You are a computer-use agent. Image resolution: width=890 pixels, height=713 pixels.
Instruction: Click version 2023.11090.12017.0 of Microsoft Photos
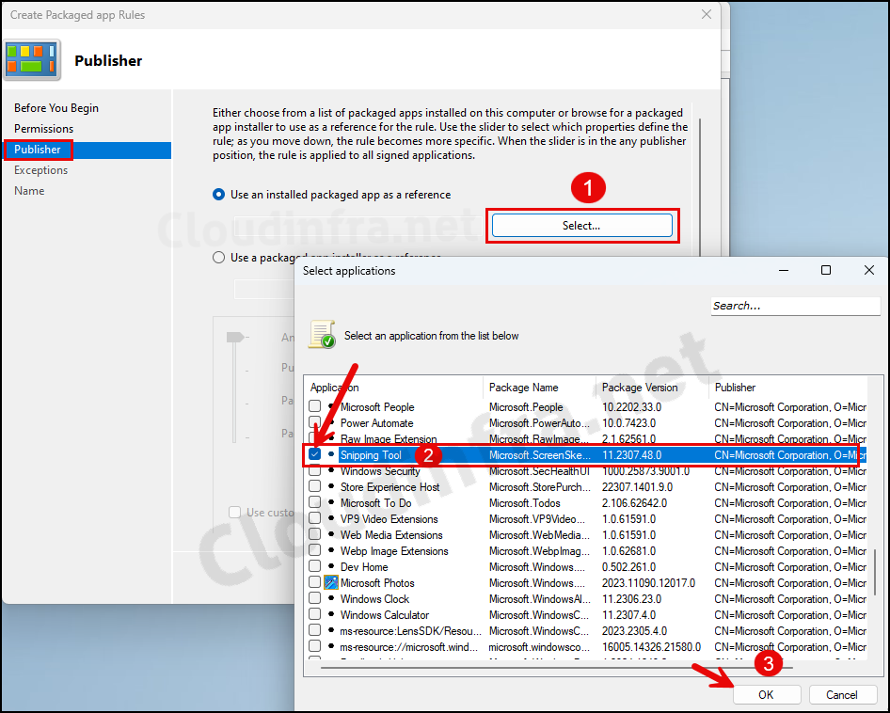(x=648, y=583)
